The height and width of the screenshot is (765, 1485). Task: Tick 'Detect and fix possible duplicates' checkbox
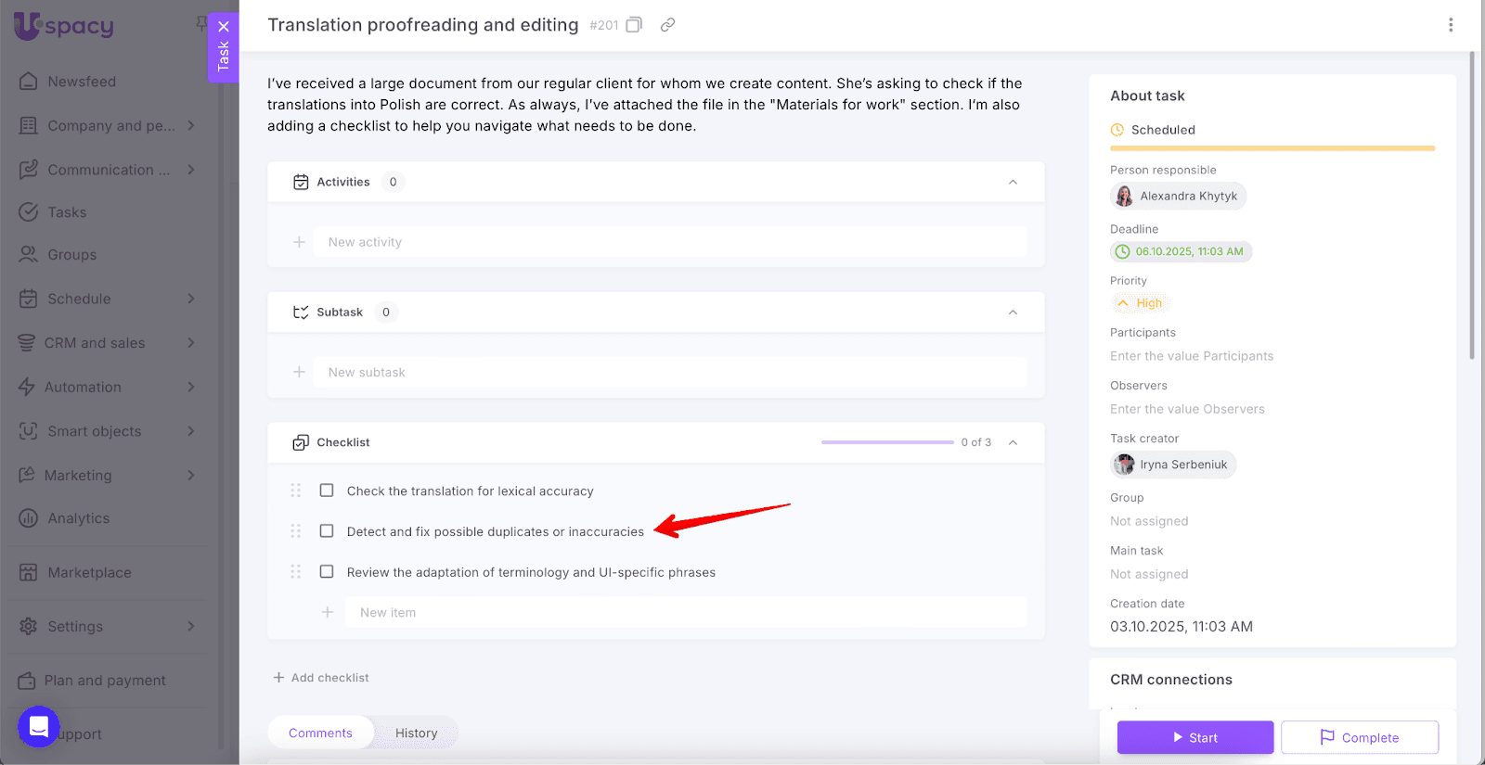(327, 531)
